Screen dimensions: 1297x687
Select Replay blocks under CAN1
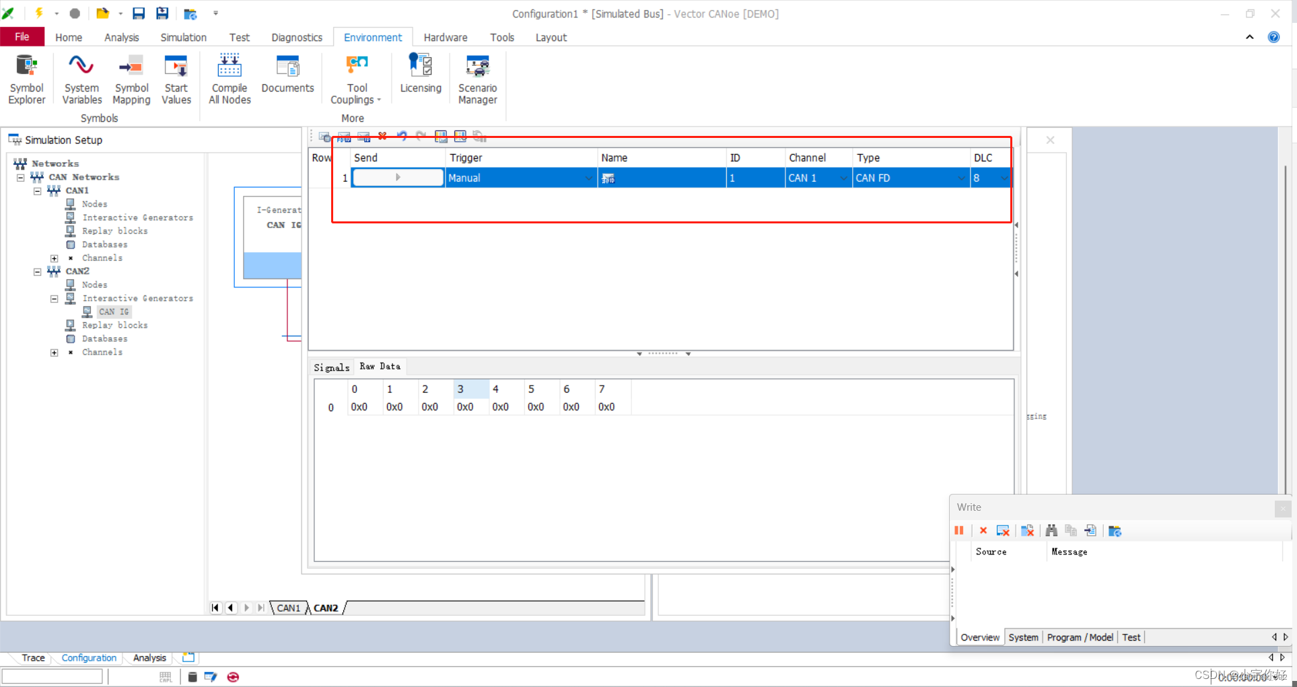pos(114,231)
